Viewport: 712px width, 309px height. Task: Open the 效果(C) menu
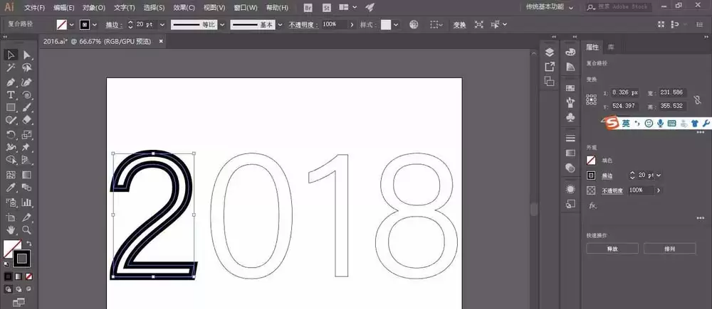[x=184, y=8]
